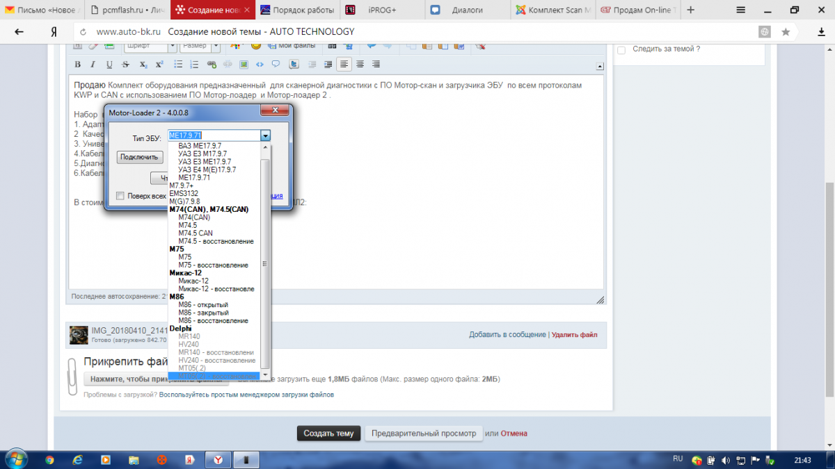Toggle the 'Поверх всех' checkbox in Motor-Loader
835x469 pixels.
(x=121, y=196)
